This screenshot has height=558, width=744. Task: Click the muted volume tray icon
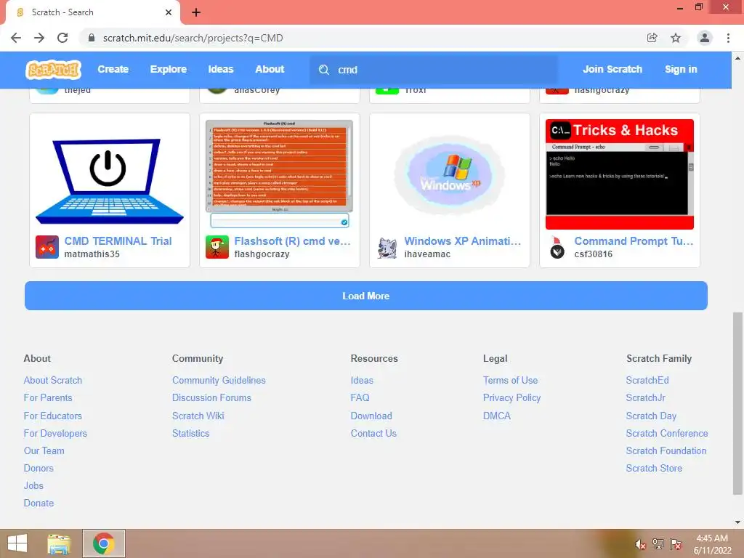pos(640,544)
